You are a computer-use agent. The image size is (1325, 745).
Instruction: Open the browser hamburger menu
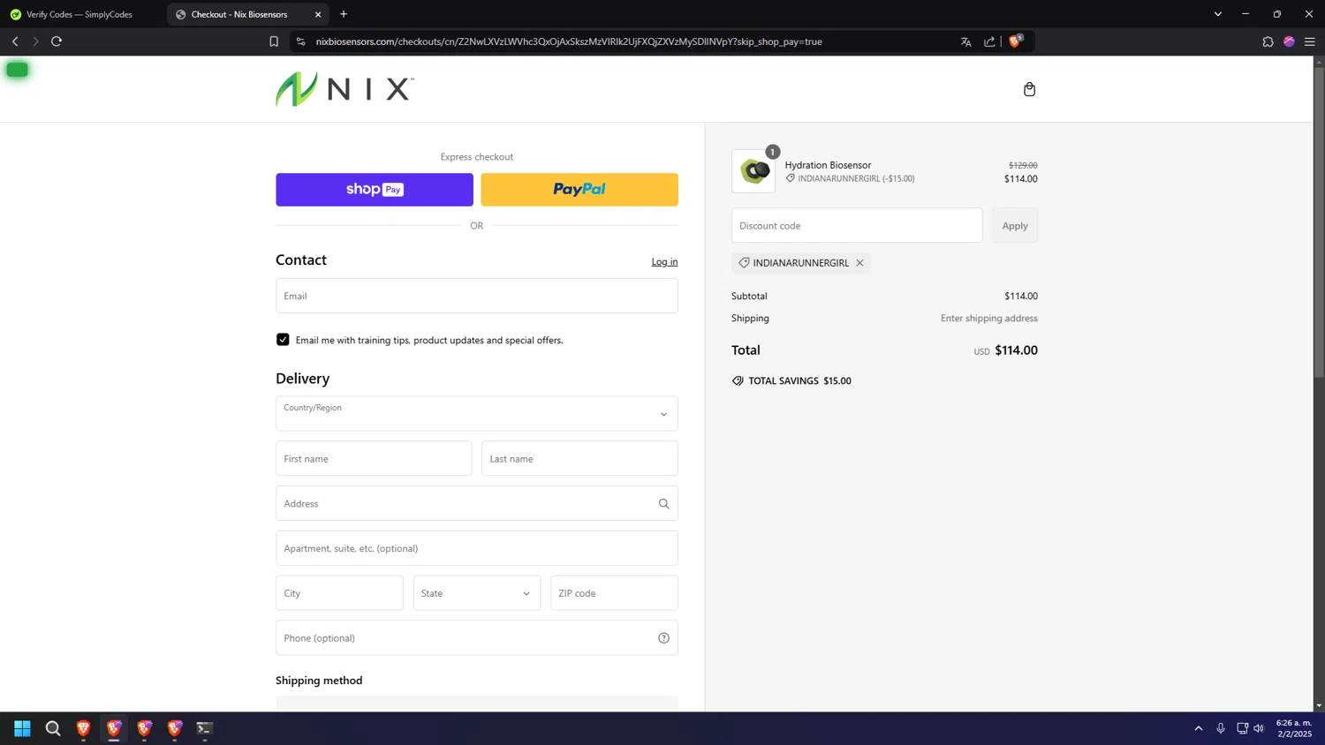click(1310, 41)
